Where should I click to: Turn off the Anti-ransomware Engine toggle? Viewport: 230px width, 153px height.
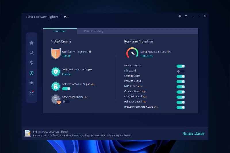[x=66, y=89]
